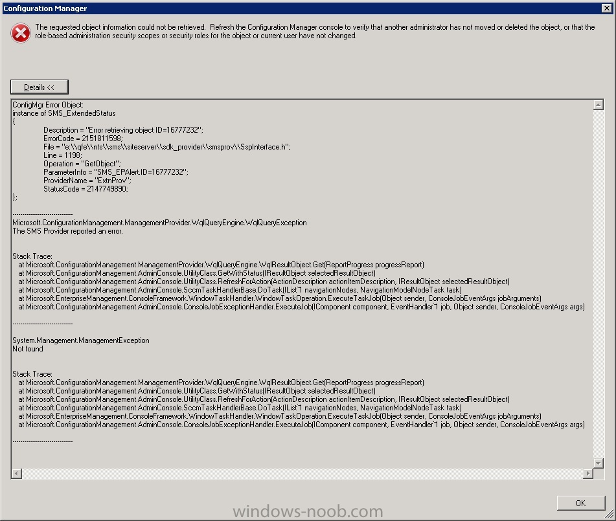Confirm the dialog with OK
Image resolution: width=616 pixels, height=521 pixels.
click(x=580, y=504)
